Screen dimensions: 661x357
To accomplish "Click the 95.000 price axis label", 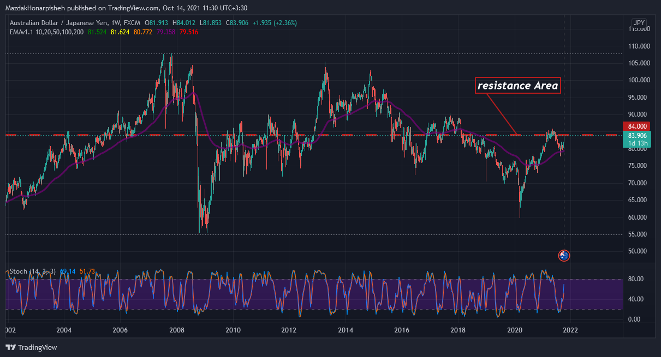I will pos(639,98).
